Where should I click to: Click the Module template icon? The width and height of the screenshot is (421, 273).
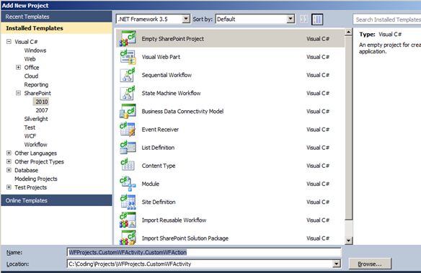(x=128, y=184)
